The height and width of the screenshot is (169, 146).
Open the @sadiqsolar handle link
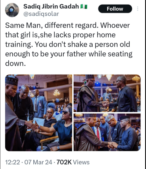41,14
